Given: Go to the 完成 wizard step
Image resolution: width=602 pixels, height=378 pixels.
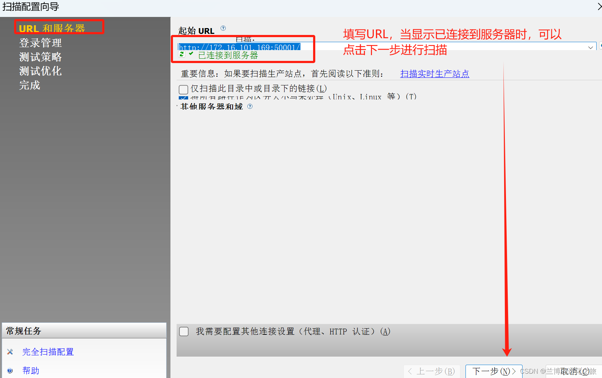Looking at the screenshot, I should pos(29,85).
